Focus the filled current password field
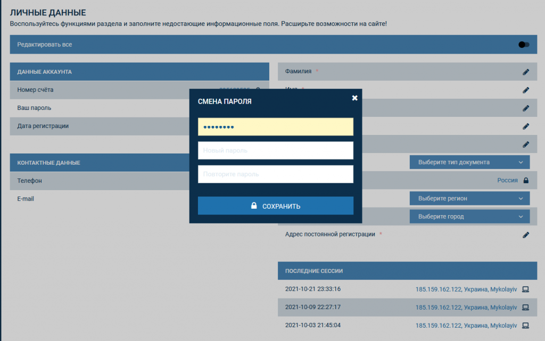The width and height of the screenshot is (545, 341). coord(276,127)
